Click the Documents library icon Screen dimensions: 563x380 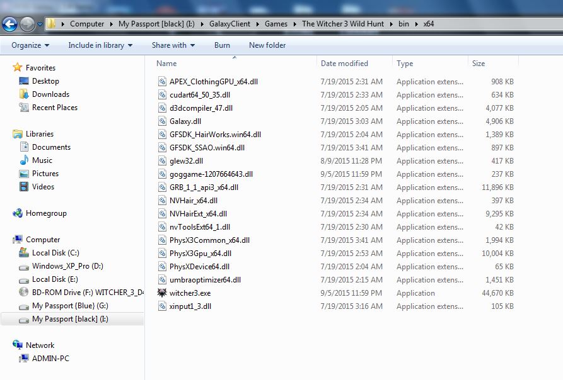click(x=24, y=147)
